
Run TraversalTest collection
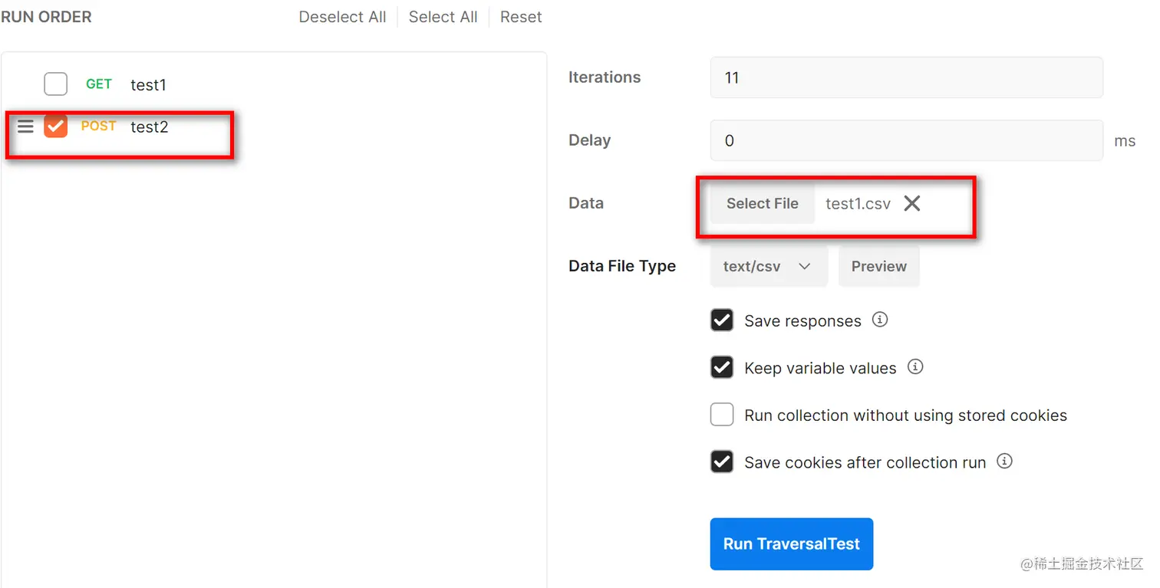coord(791,544)
